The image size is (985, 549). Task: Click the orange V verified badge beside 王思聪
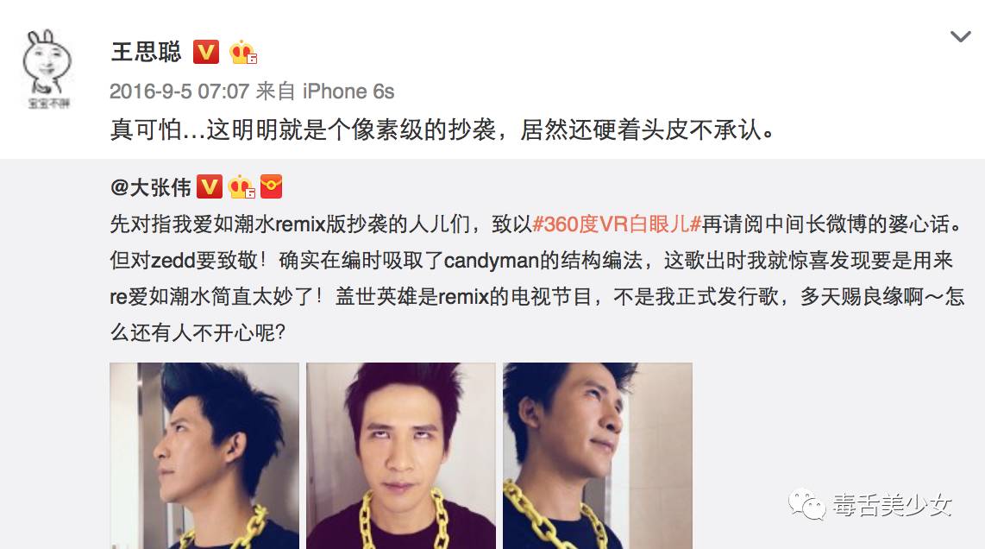(x=206, y=52)
